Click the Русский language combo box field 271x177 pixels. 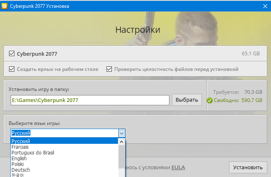tap(64, 133)
